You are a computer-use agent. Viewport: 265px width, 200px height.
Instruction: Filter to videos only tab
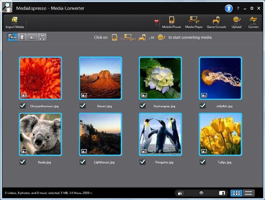pyautogui.click(x=22, y=37)
